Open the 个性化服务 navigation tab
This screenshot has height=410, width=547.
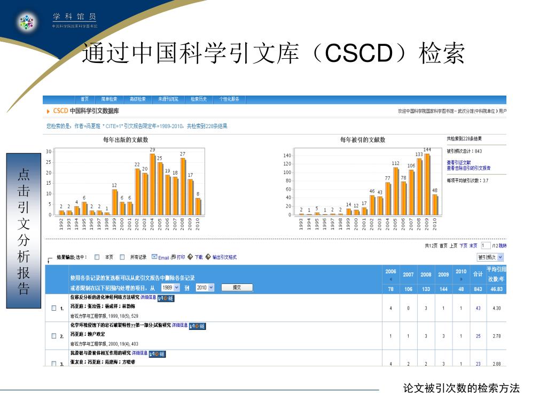pyautogui.click(x=229, y=99)
